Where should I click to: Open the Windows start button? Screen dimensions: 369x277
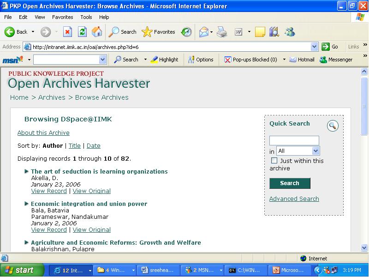point(22,270)
